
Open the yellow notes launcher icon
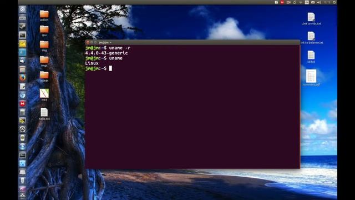[22, 43]
